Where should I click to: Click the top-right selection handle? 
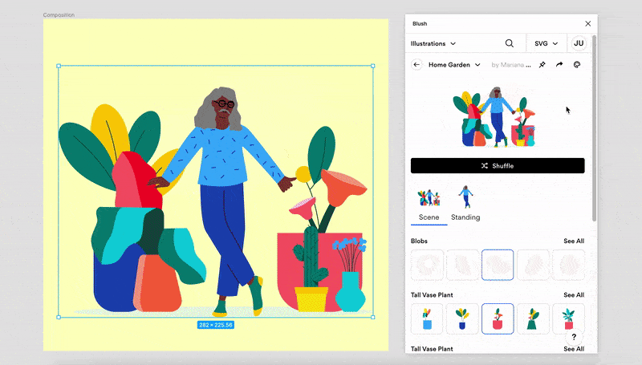tap(372, 66)
